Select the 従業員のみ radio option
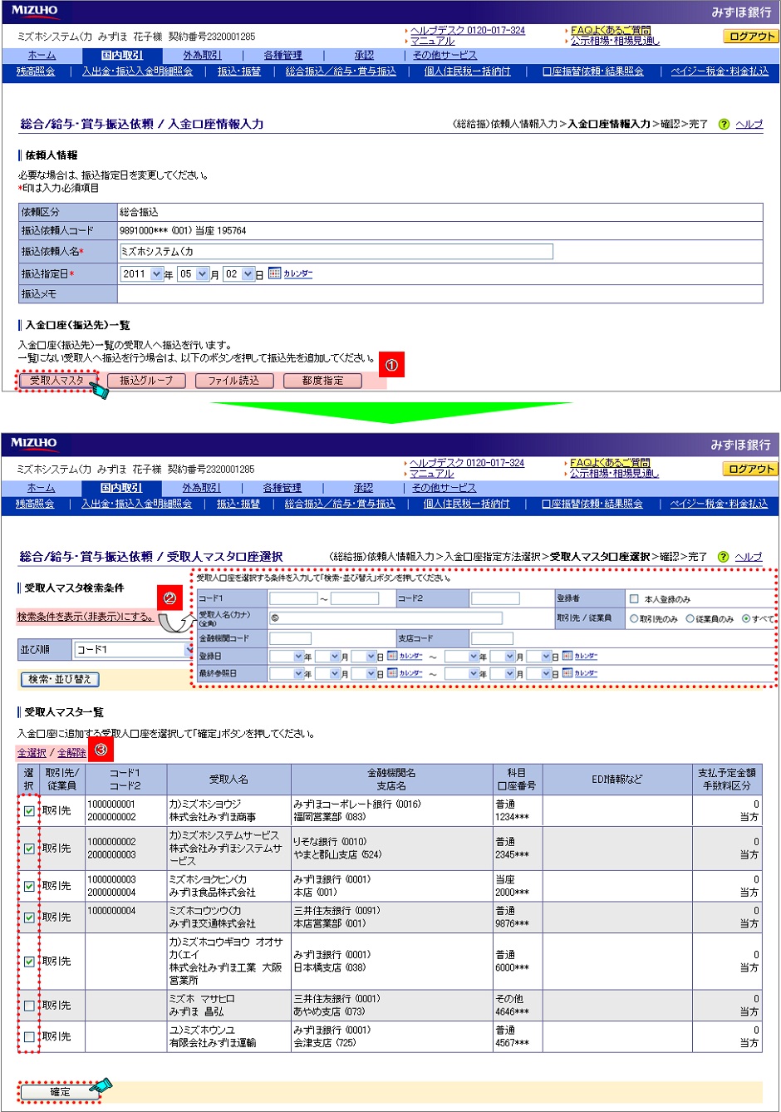 690,618
